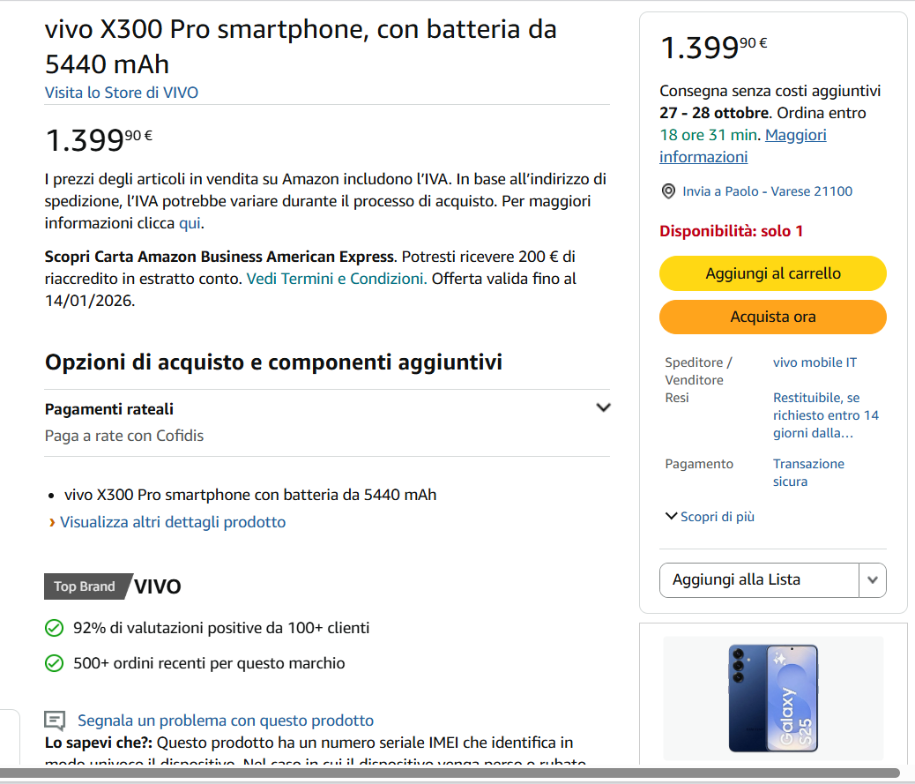
Task: Click Visualizza altri dettagli prodotto link
Action: click(173, 522)
